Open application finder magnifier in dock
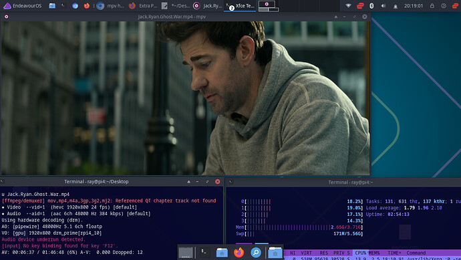 click(256, 253)
